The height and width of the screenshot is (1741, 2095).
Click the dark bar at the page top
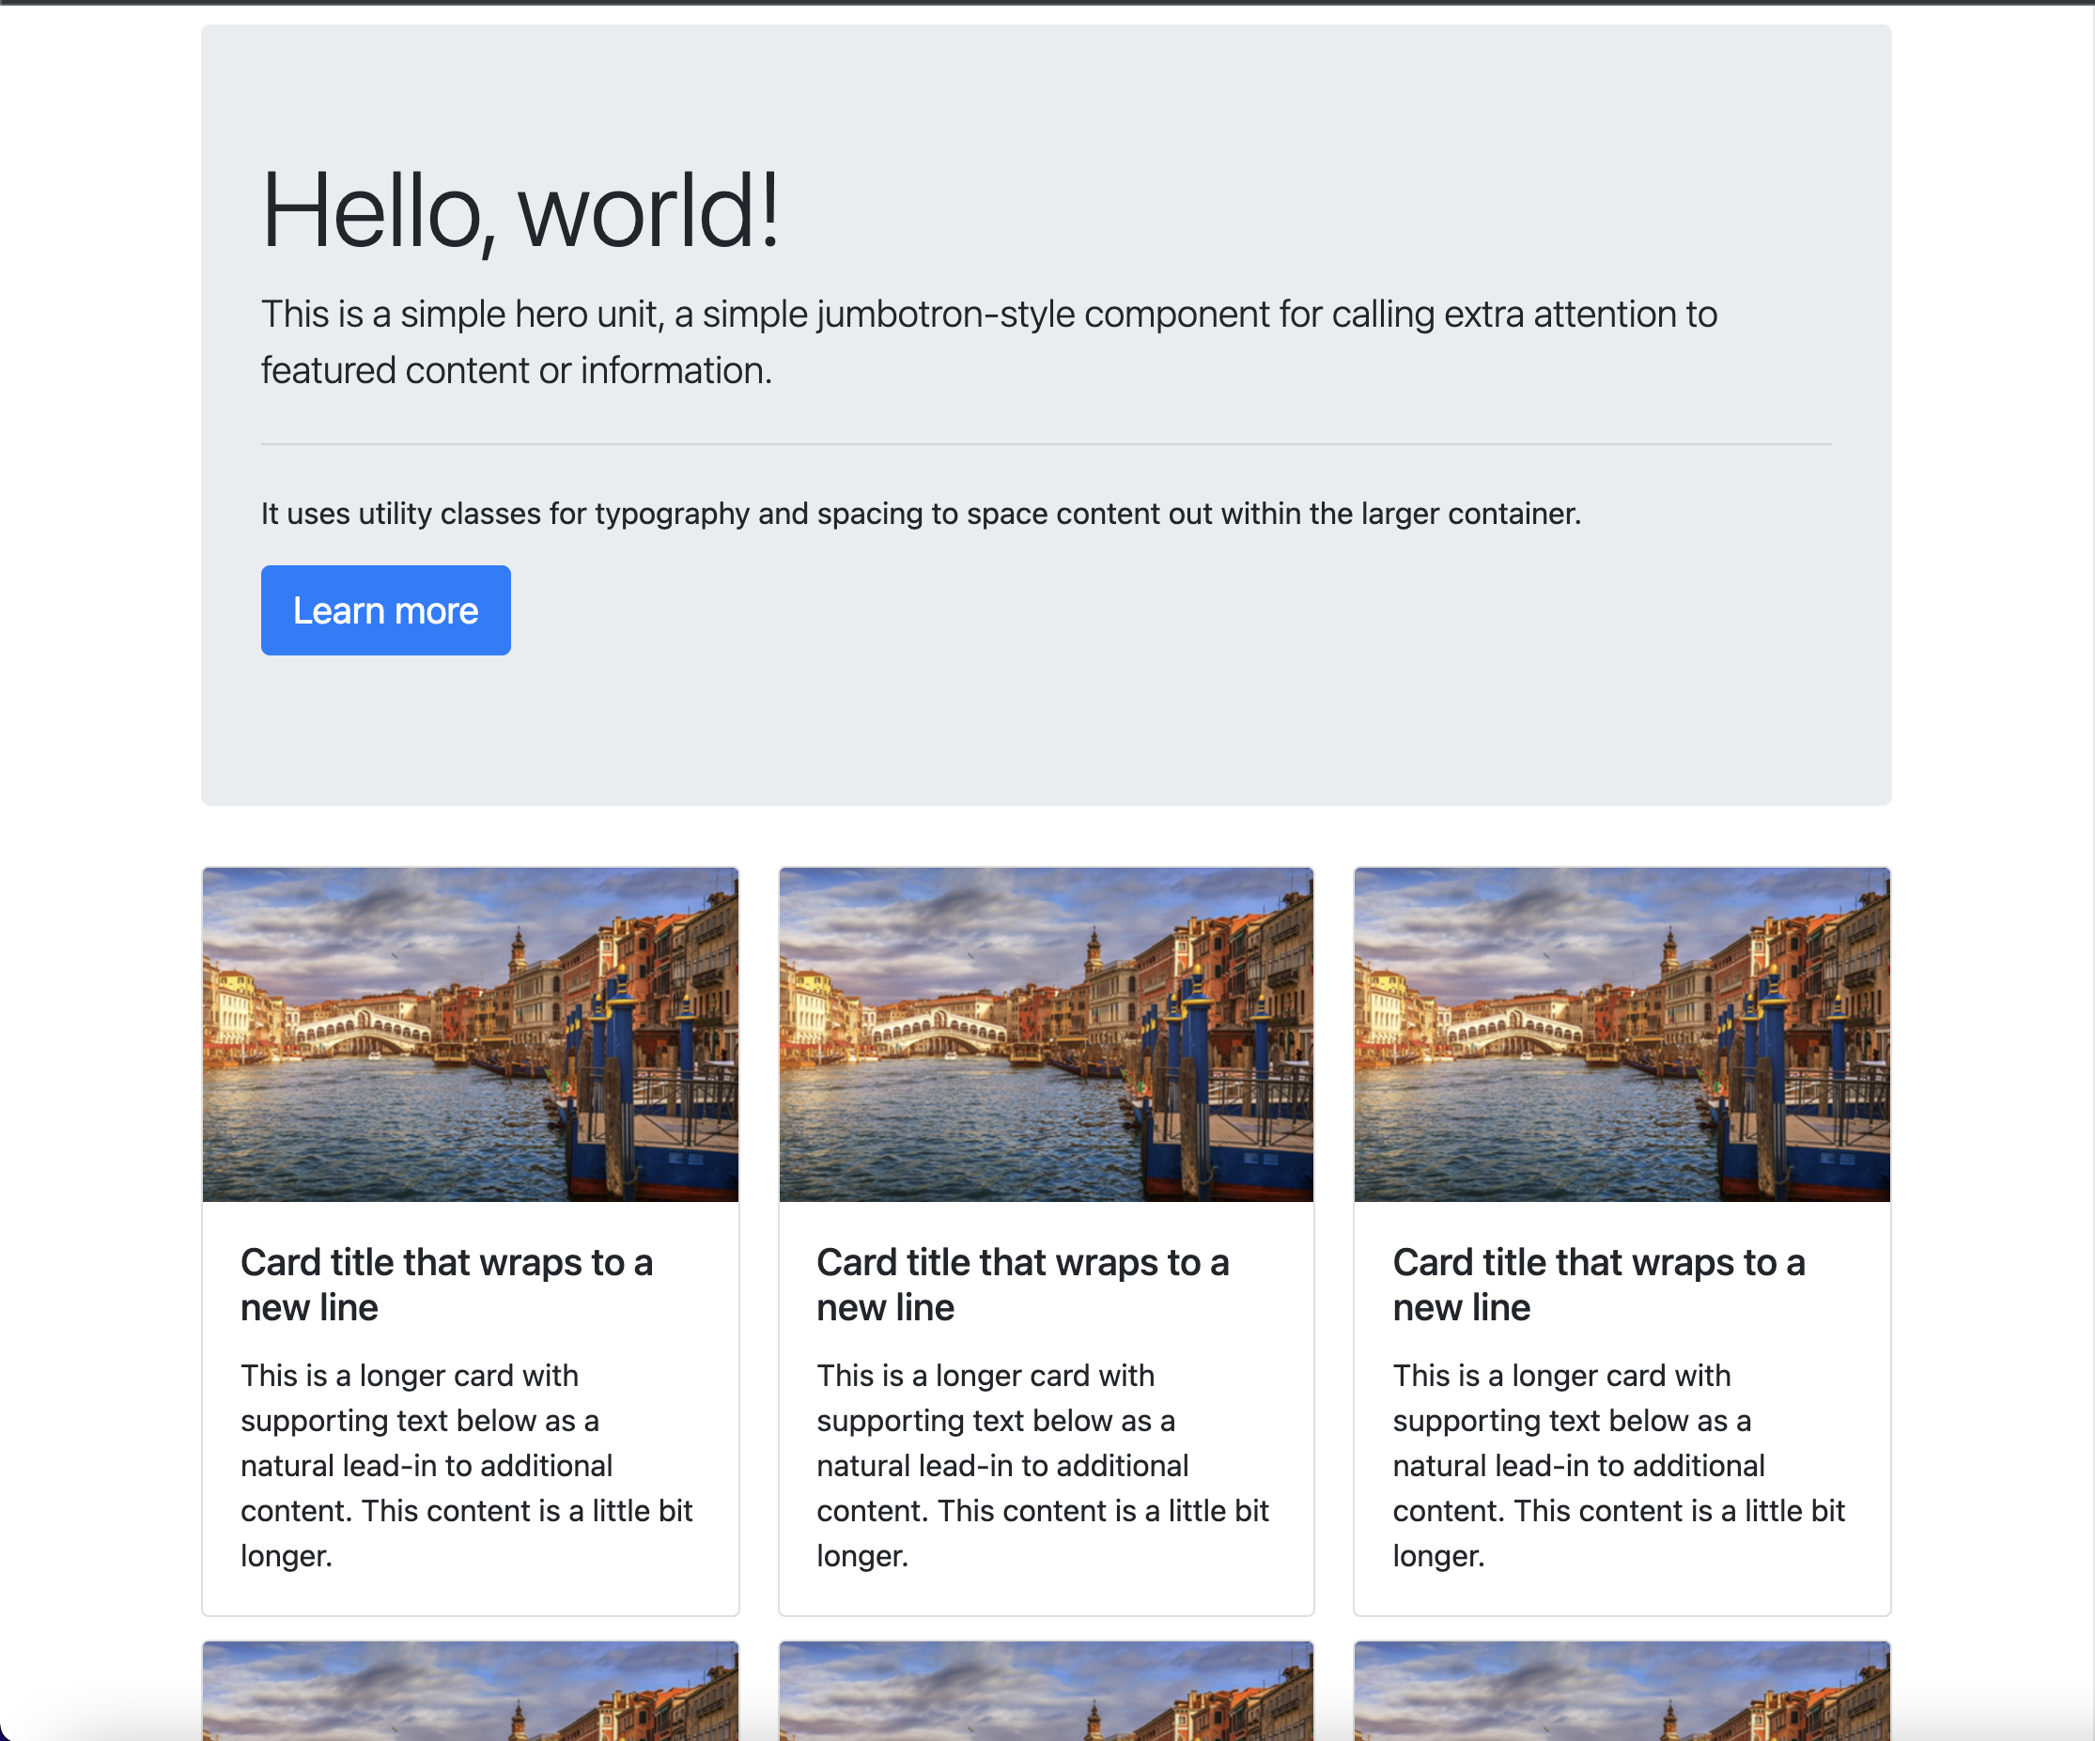click(1047, 2)
